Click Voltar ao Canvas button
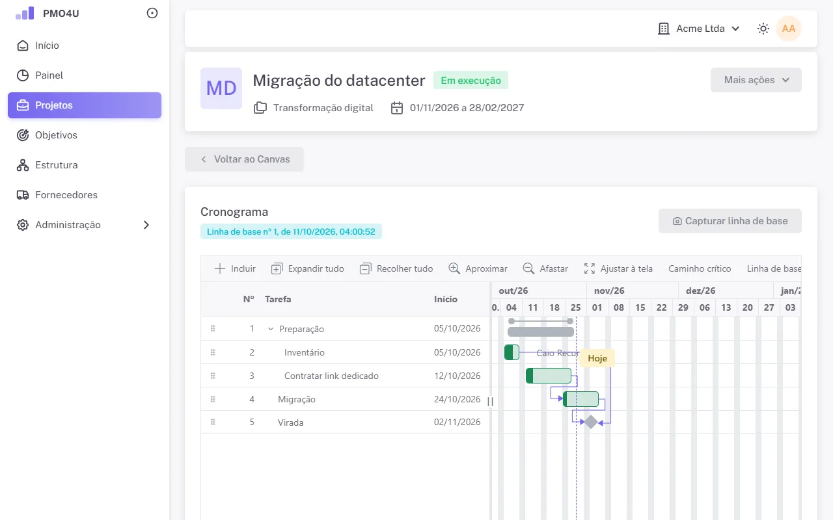This screenshot has height=520, width=833. click(x=244, y=159)
